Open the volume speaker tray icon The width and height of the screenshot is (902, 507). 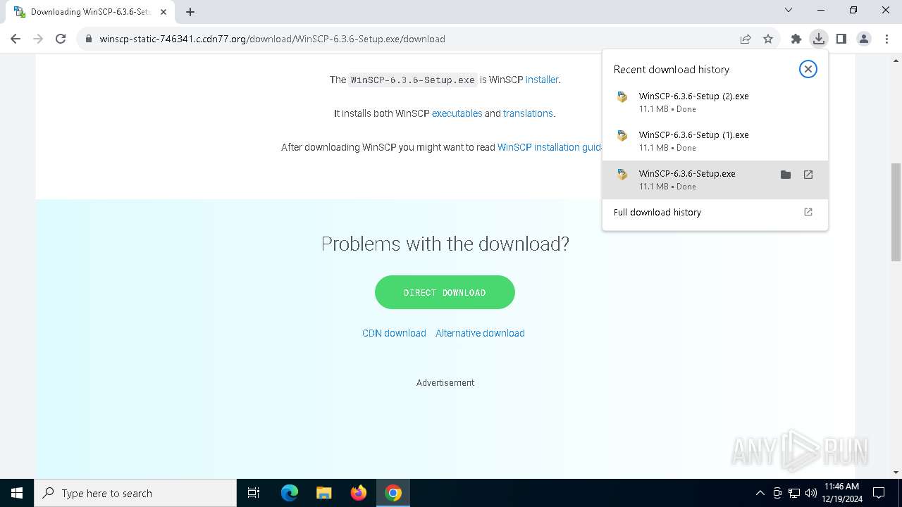coord(811,493)
